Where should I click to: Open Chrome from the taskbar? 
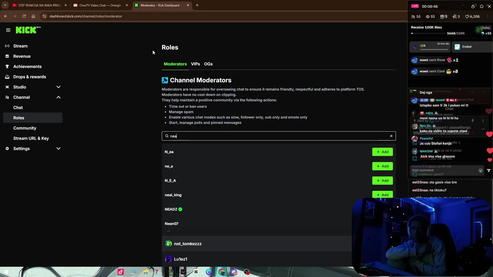click(x=221, y=272)
